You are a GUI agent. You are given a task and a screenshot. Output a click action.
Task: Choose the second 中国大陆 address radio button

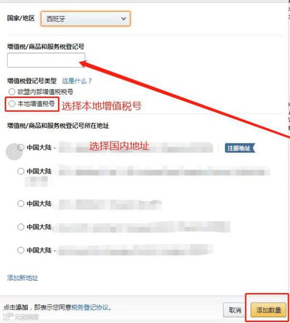(21, 171)
